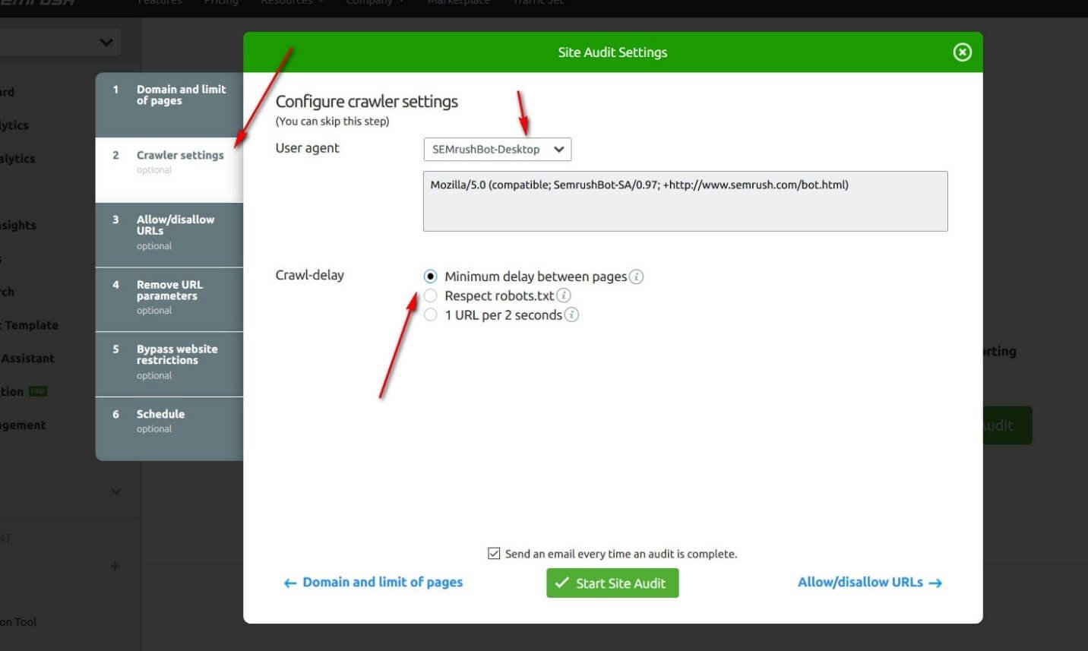
Task: Click the Mozilla/5.0 user agent string box
Action: (x=685, y=201)
